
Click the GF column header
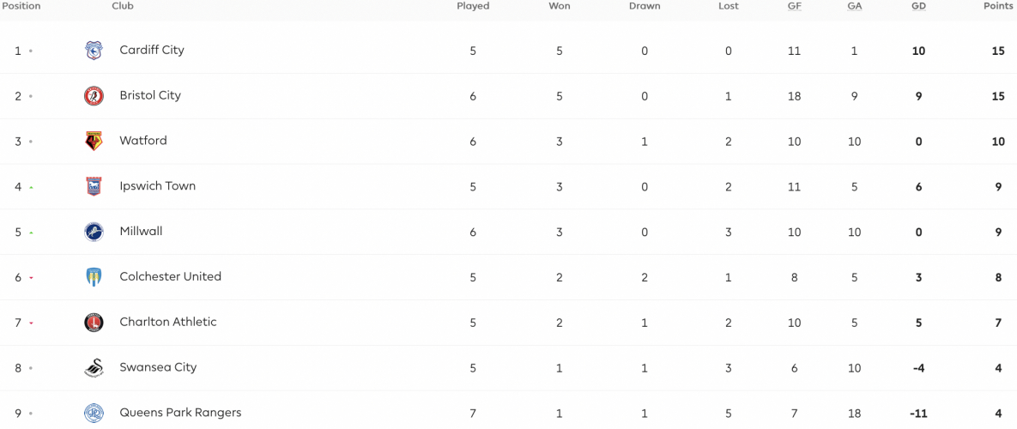tap(794, 6)
